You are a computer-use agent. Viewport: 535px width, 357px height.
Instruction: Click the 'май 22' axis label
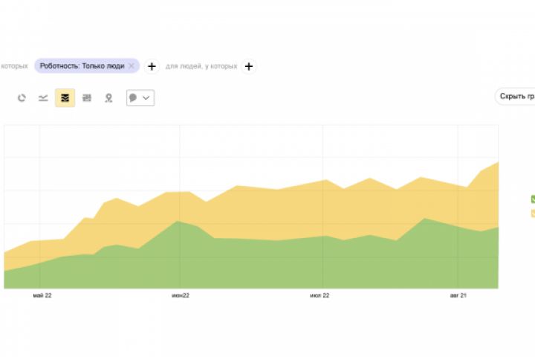(x=42, y=295)
